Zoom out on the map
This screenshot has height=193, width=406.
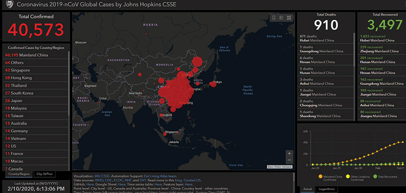[x=289, y=161]
